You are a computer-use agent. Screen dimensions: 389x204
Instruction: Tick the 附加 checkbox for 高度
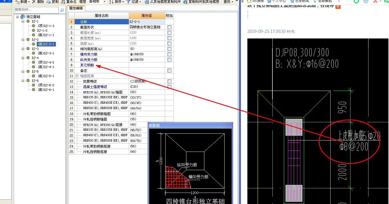pyautogui.click(x=169, y=43)
